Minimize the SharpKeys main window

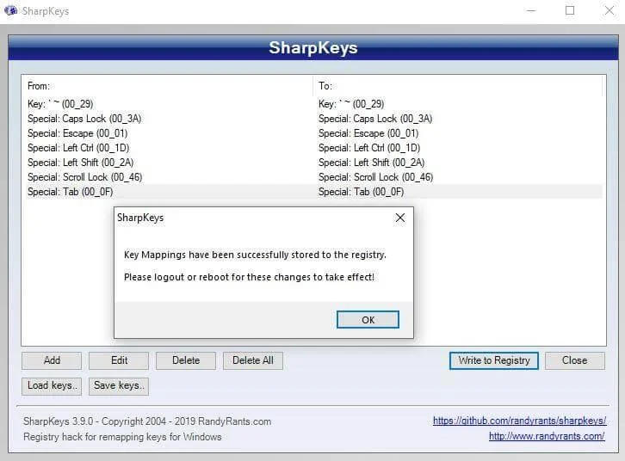(531, 10)
